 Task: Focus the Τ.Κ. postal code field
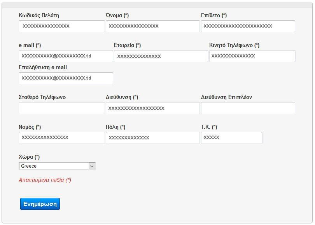tap(231, 138)
